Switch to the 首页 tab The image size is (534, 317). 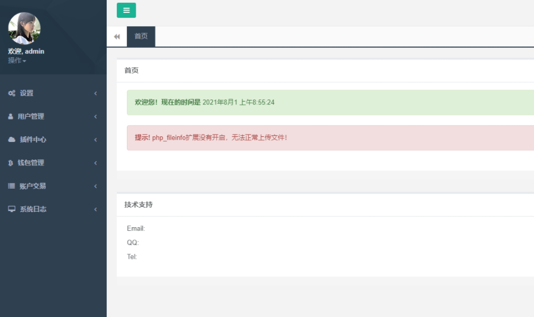point(141,36)
